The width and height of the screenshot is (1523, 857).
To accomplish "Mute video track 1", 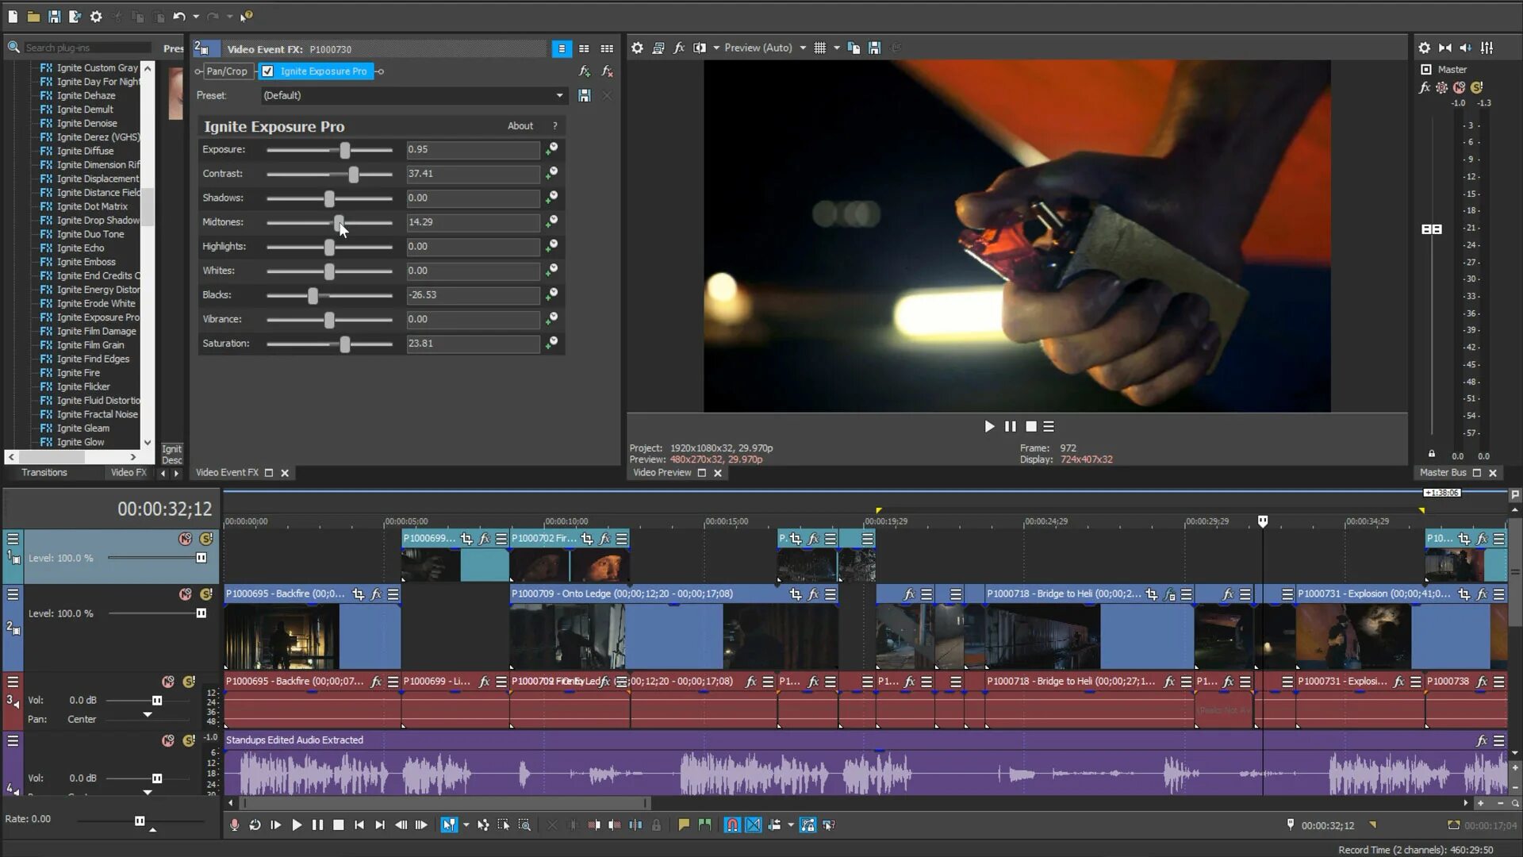I will [x=185, y=539].
